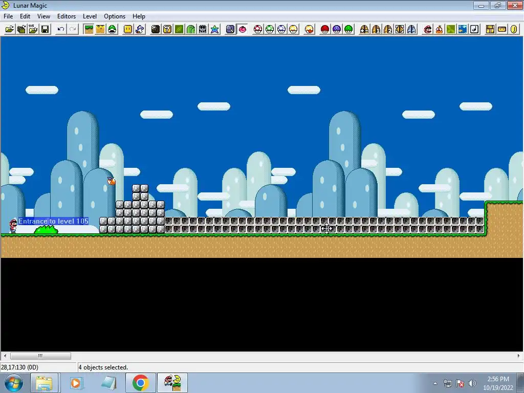Click the door numbered 2 icon
Image resolution: width=524 pixels, height=393 pixels.
388,29
